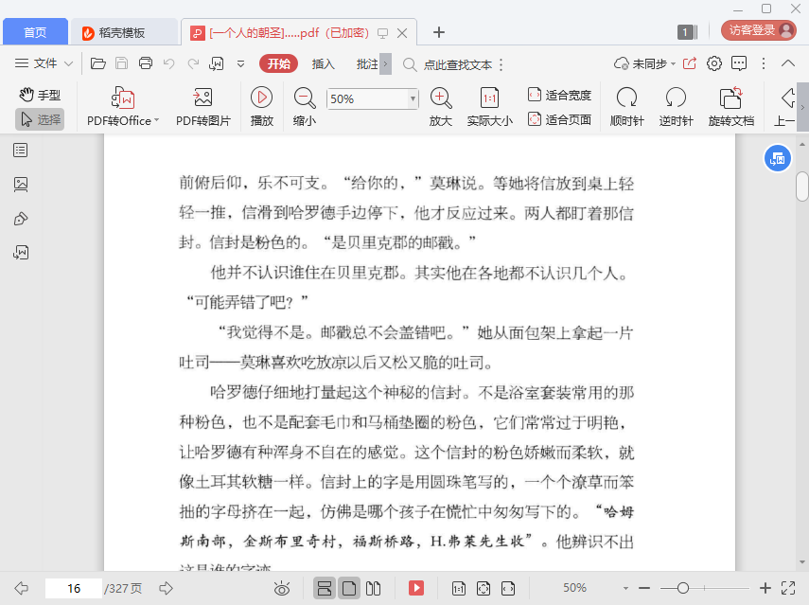The height and width of the screenshot is (605, 809).
Task: Click the floating convert-to-Word button
Action: tap(777, 159)
